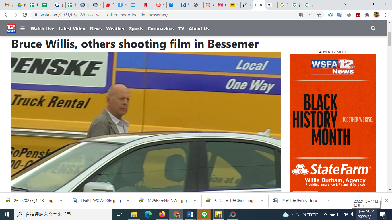Open the Chrome three-dot menu
392x220 pixels.
tap(386, 15)
